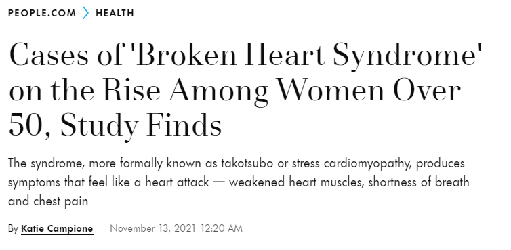Click 'and chest pain' subtitle ending
The image size is (511, 250).
(x=48, y=202)
